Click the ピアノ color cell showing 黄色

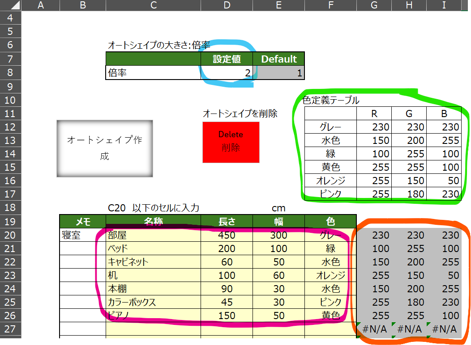tap(330, 316)
